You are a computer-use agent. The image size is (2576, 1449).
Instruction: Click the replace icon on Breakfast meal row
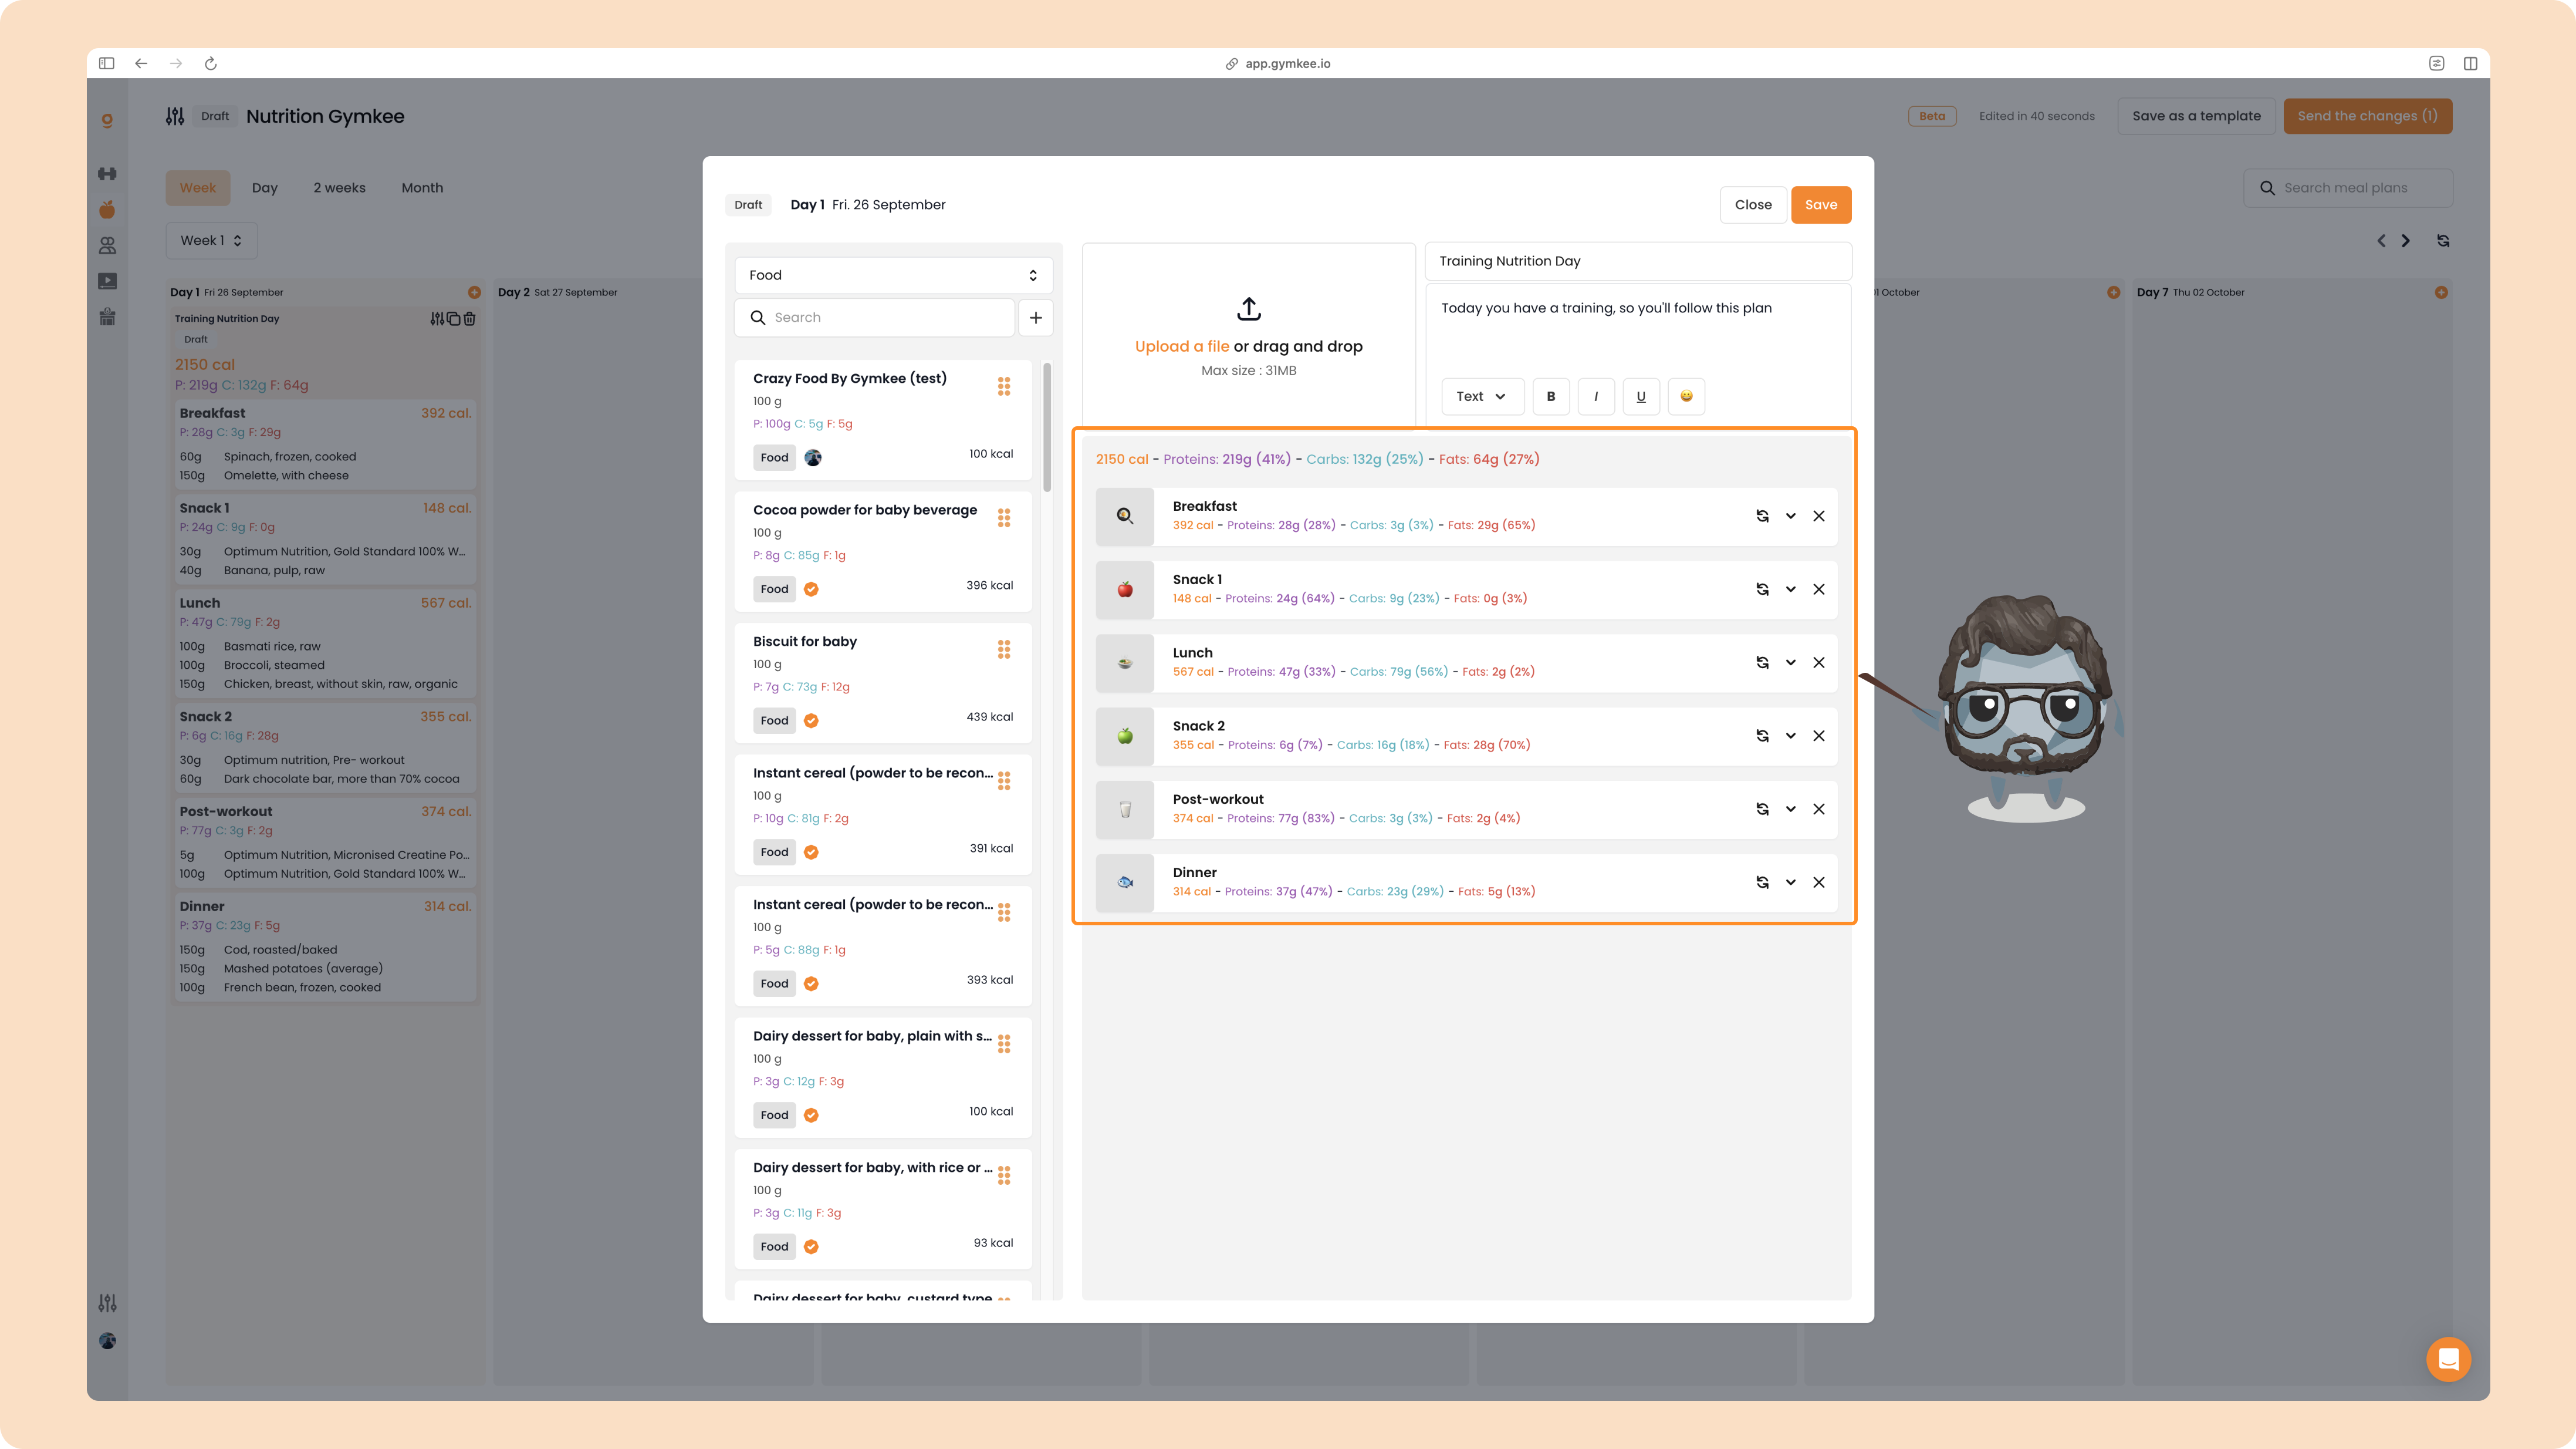[1762, 516]
